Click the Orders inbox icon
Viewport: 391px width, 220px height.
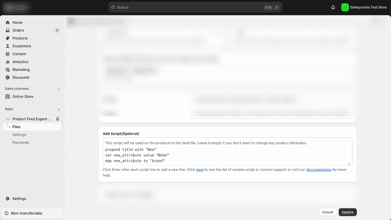[8, 30]
